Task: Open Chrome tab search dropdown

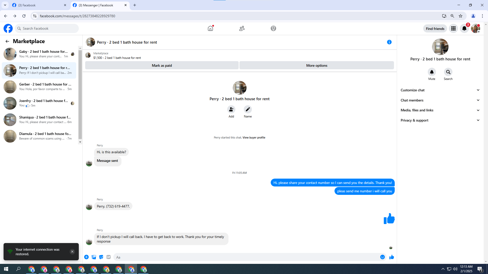Action: (x=5, y=5)
